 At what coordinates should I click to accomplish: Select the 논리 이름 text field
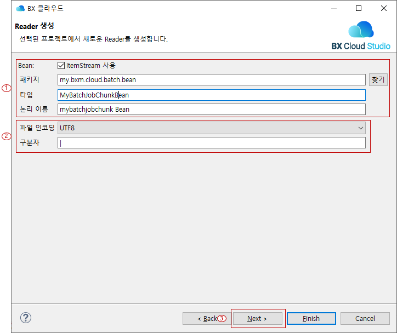pyautogui.click(x=211, y=110)
